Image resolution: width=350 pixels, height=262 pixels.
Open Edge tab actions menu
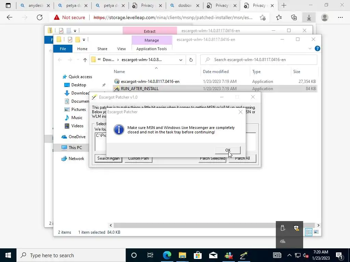point(8,5)
